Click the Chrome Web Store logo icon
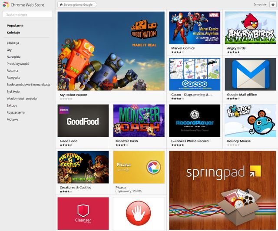Viewport: 278px width, 231px height. pyautogui.click(x=6, y=5)
